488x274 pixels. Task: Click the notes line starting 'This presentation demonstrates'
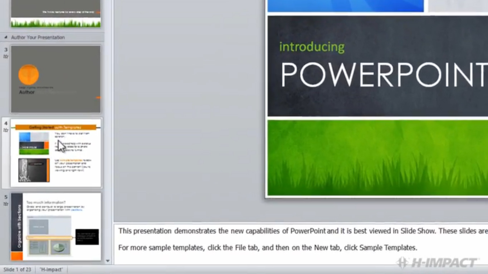point(303,231)
